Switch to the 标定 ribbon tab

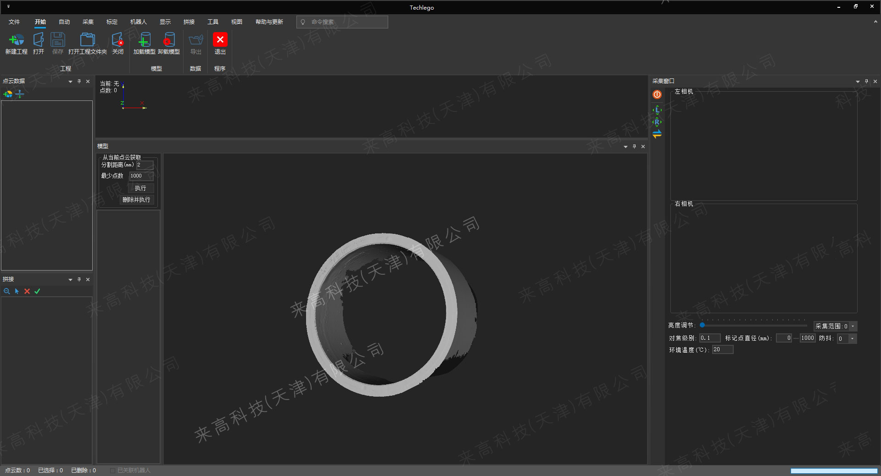coord(112,22)
